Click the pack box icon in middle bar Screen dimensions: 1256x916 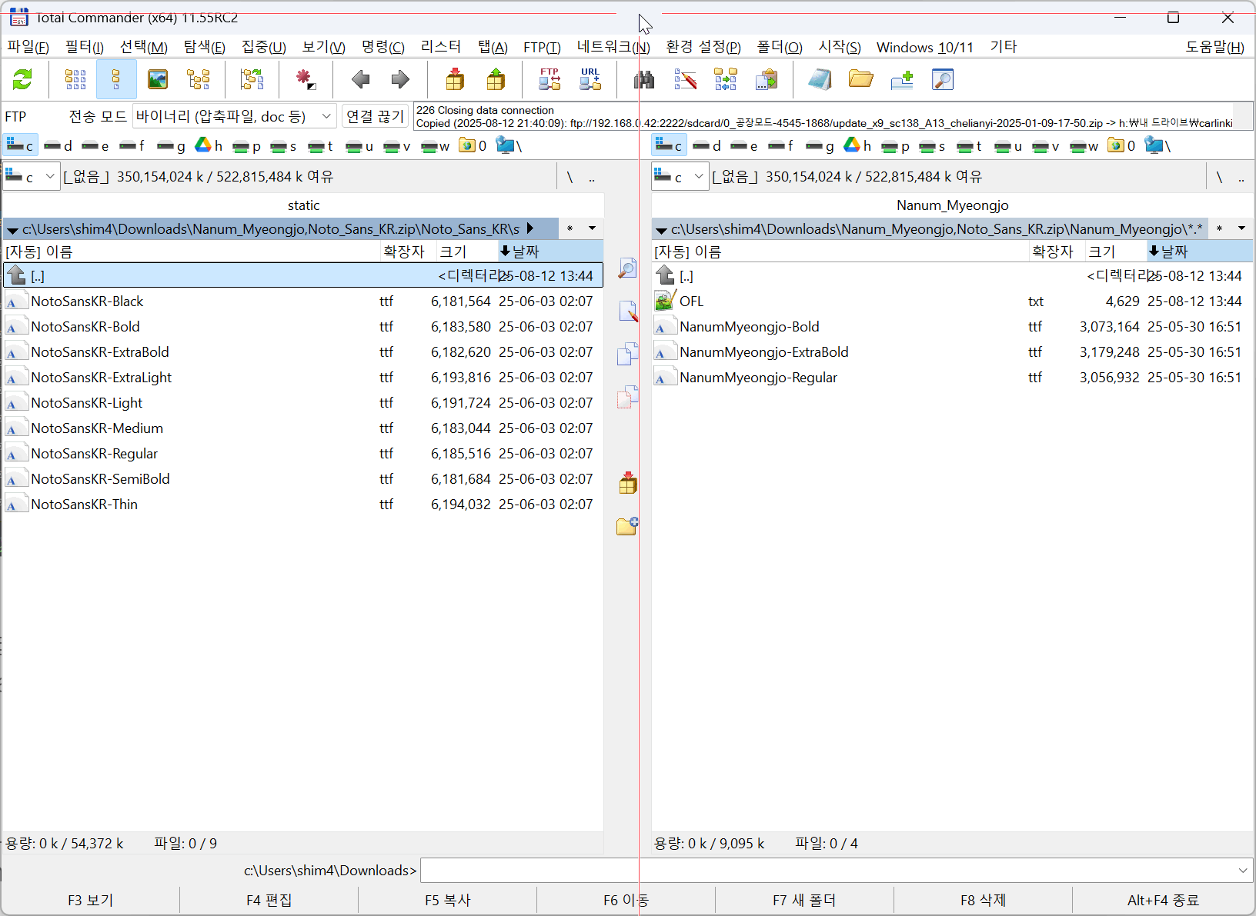pos(627,483)
